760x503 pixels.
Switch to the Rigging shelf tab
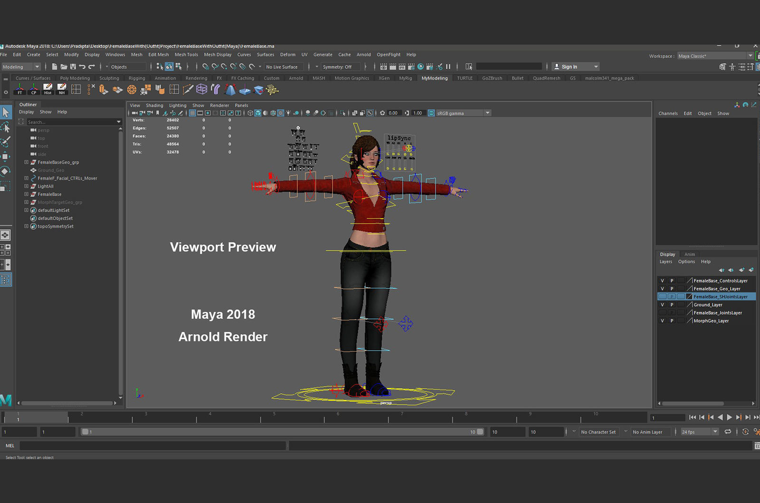point(137,78)
